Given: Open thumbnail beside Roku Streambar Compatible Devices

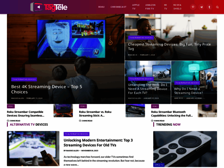Looking at the screenshot, I should [63, 111].
